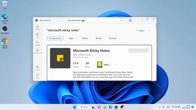Image resolution: width=196 pixels, height=110 pixels.
Task: Select the OBS Studio desktop shortcut
Action: (5, 30)
